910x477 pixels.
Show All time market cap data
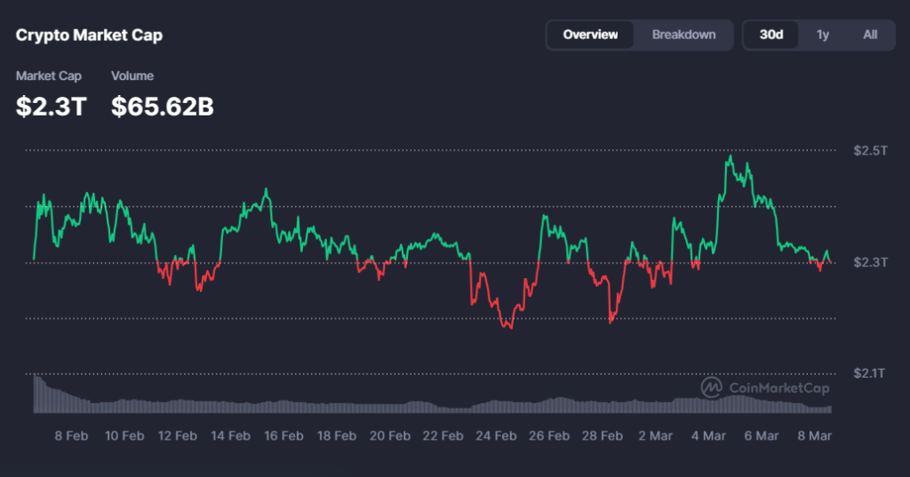pyautogui.click(x=870, y=35)
